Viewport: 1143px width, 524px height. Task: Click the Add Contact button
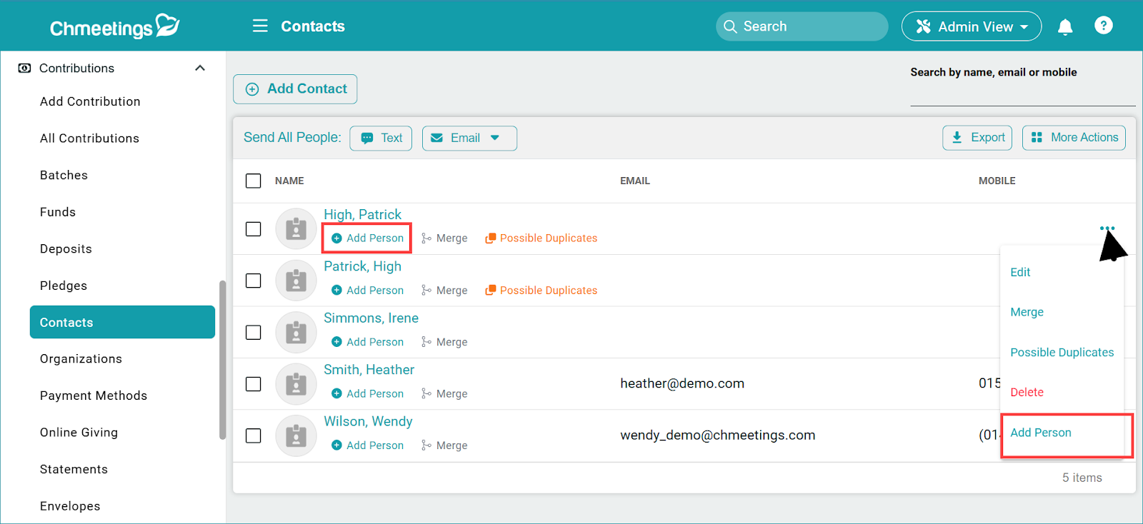pos(295,89)
